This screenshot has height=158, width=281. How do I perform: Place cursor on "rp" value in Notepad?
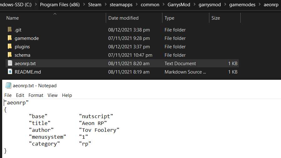85,144
